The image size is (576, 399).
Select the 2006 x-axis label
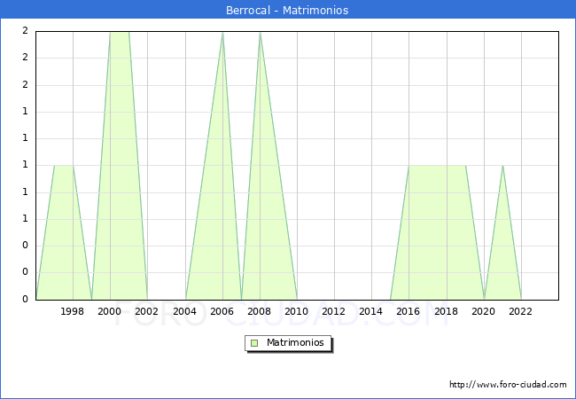[x=222, y=311]
